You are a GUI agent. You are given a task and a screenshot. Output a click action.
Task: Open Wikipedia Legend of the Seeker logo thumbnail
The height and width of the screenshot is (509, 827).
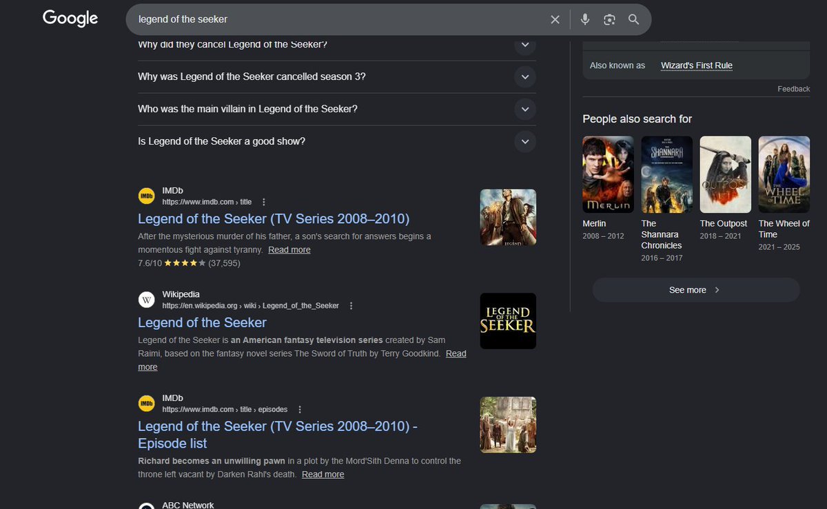click(508, 321)
